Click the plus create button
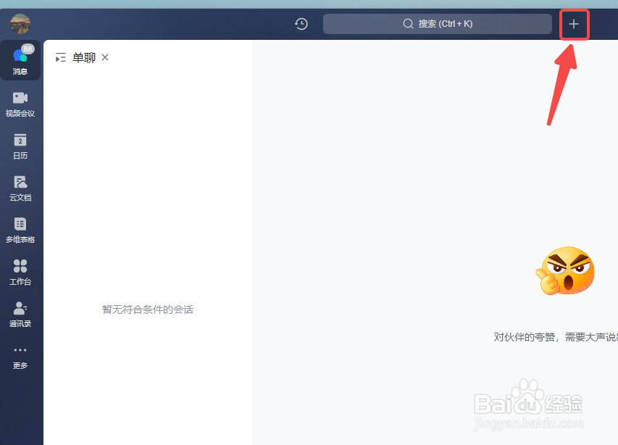This screenshot has height=445, width=618. click(574, 24)
